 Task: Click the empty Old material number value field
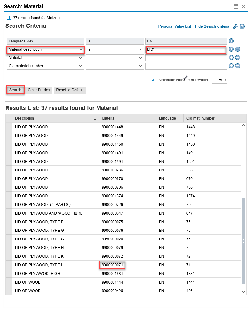click(x=186, y=66)
